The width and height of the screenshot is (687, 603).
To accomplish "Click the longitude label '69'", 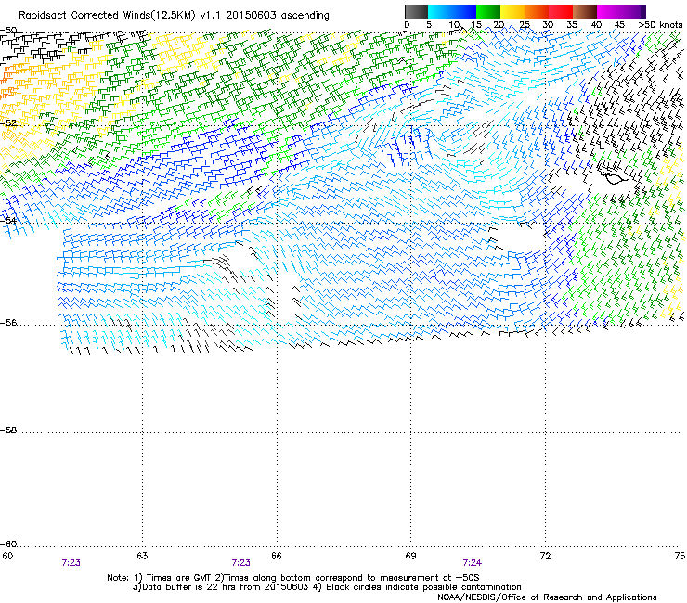I will tap(410, 556).
